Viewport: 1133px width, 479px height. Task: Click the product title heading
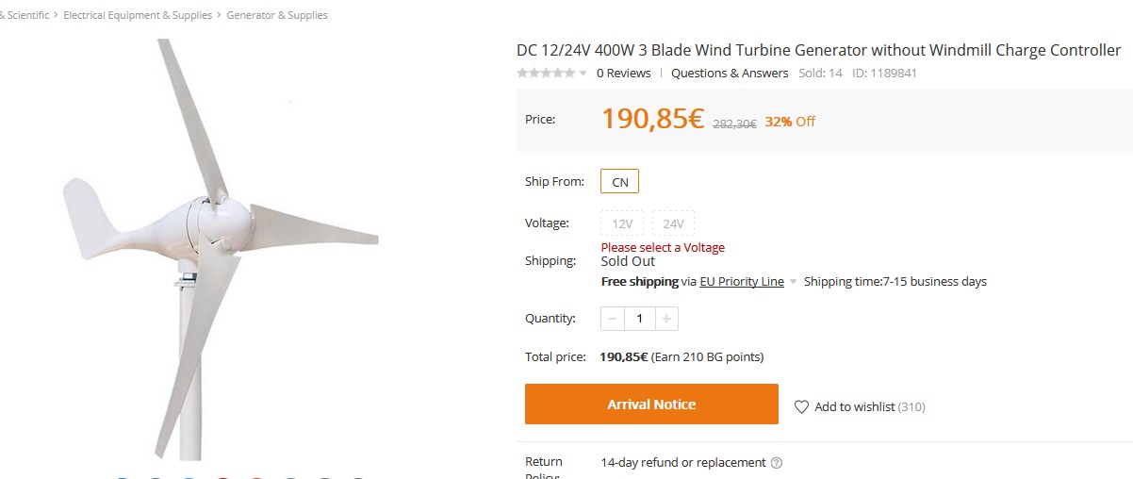(818, 50)
